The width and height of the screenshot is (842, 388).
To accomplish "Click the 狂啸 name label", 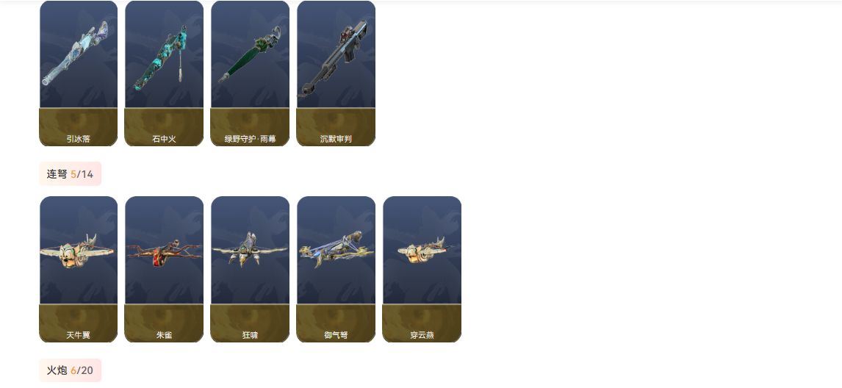I will [x=251, y=335].
